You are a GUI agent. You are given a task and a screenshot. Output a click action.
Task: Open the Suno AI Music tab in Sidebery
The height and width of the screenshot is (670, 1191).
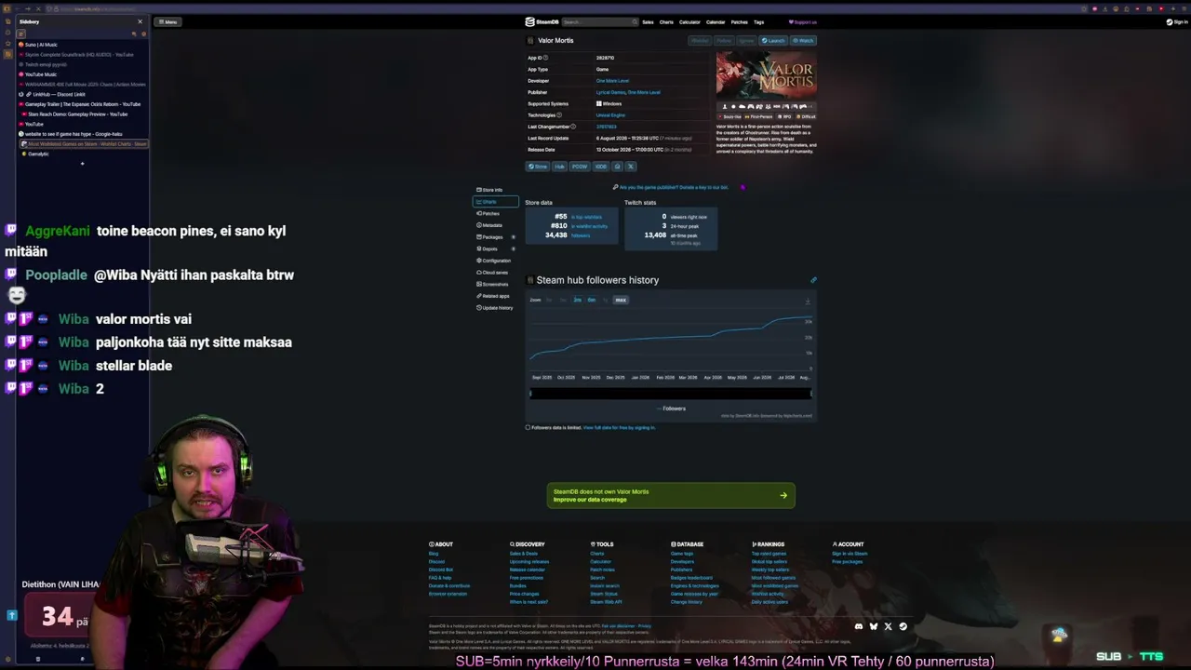pos(82,45)
